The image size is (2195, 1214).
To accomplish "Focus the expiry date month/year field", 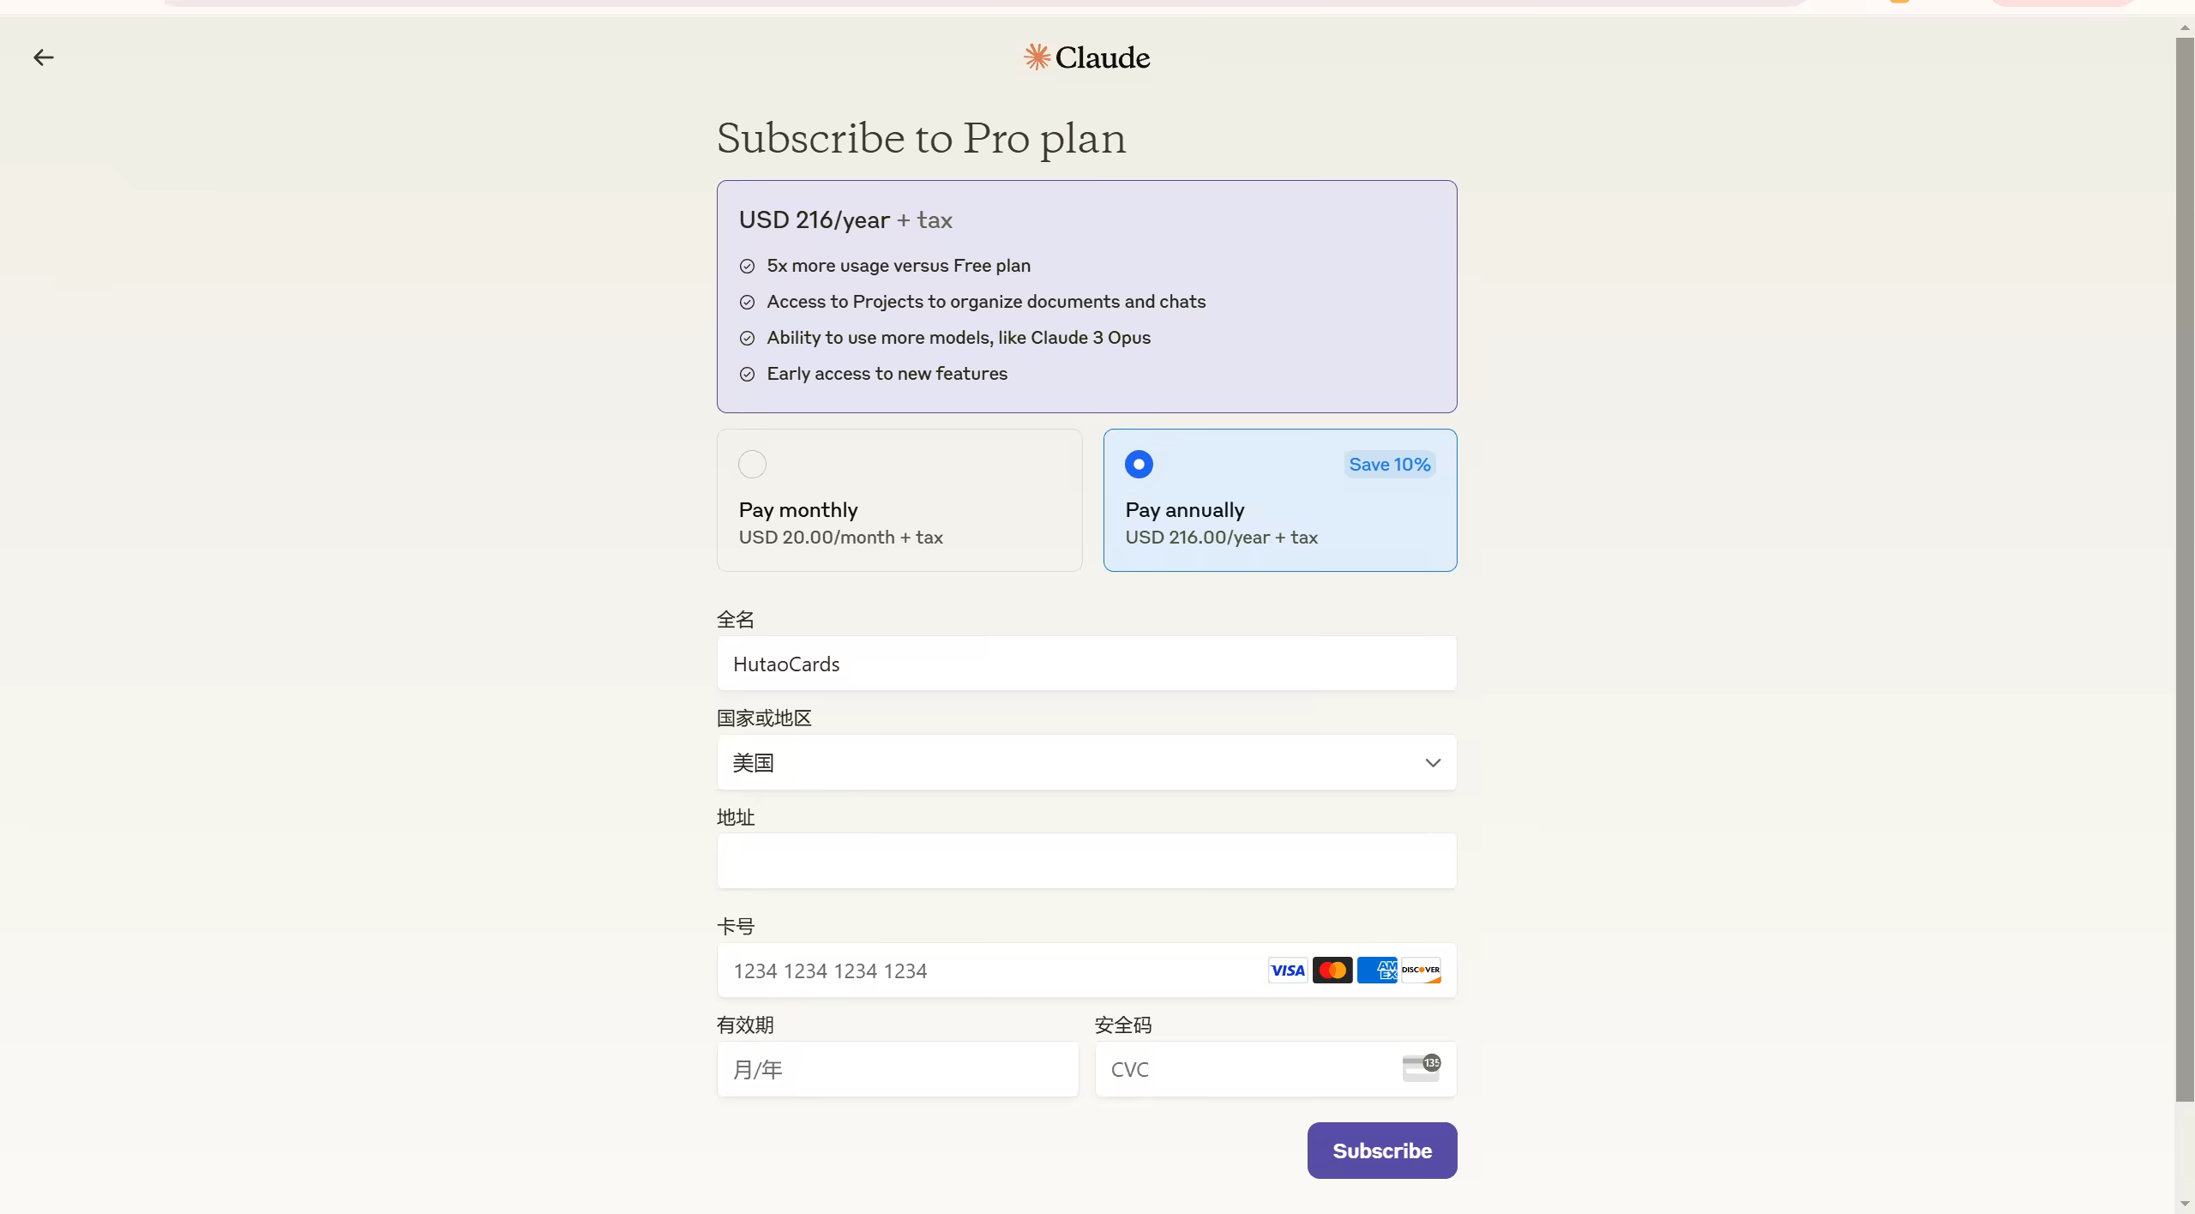I will pos(897,1069).
